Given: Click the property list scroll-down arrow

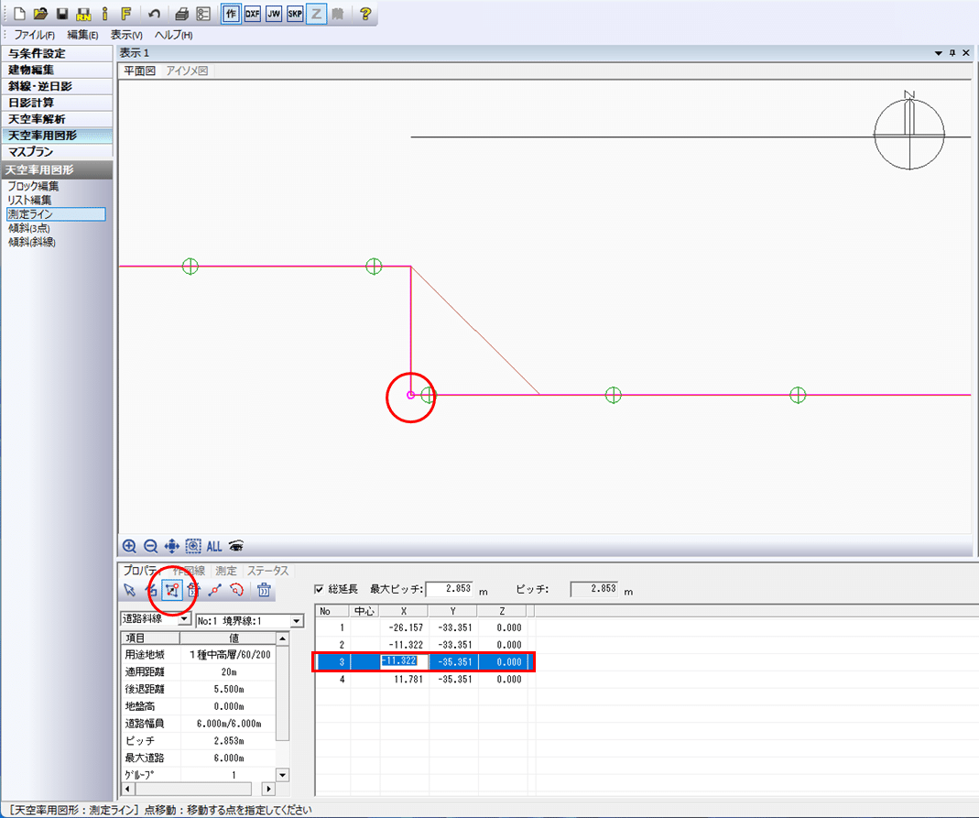Looking at the screenshot, I should [282, 775].
